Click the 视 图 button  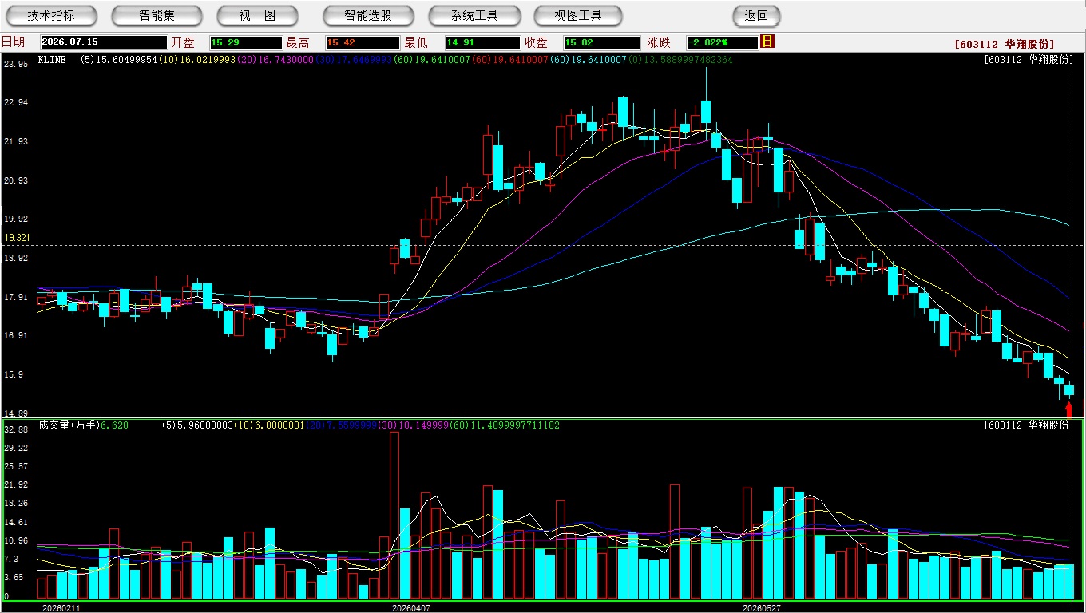257,15
